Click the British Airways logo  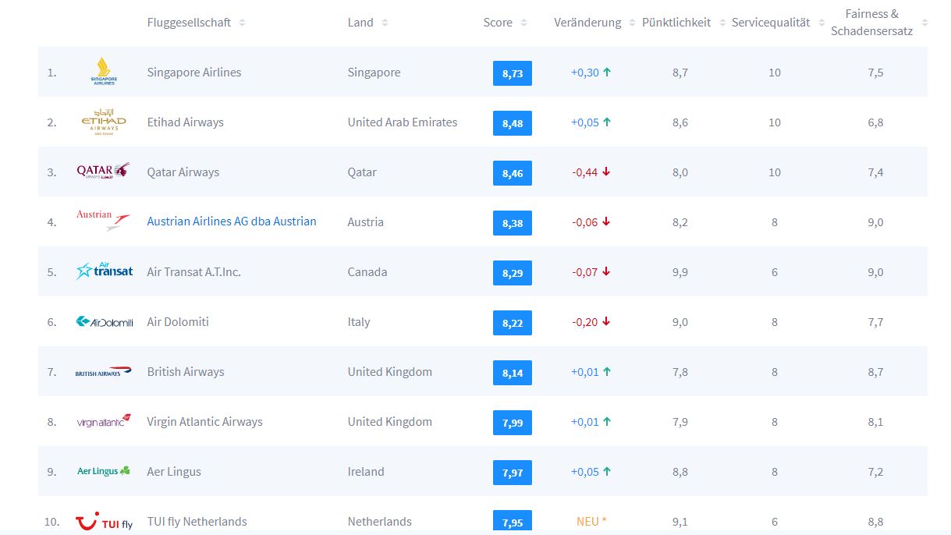point(104,371)
